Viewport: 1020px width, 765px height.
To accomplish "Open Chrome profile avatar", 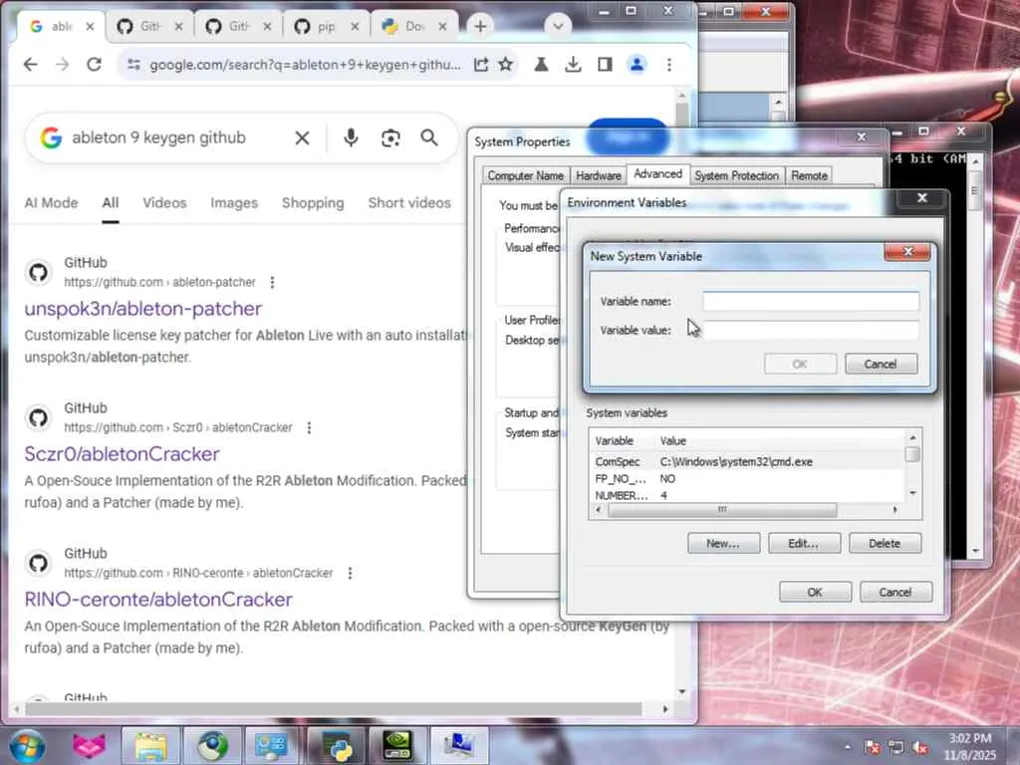I will coord(637,65).
